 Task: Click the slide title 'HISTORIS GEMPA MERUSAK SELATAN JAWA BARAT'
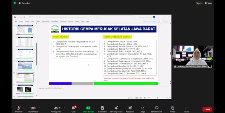pyautogui.click(x=109, y=29)
